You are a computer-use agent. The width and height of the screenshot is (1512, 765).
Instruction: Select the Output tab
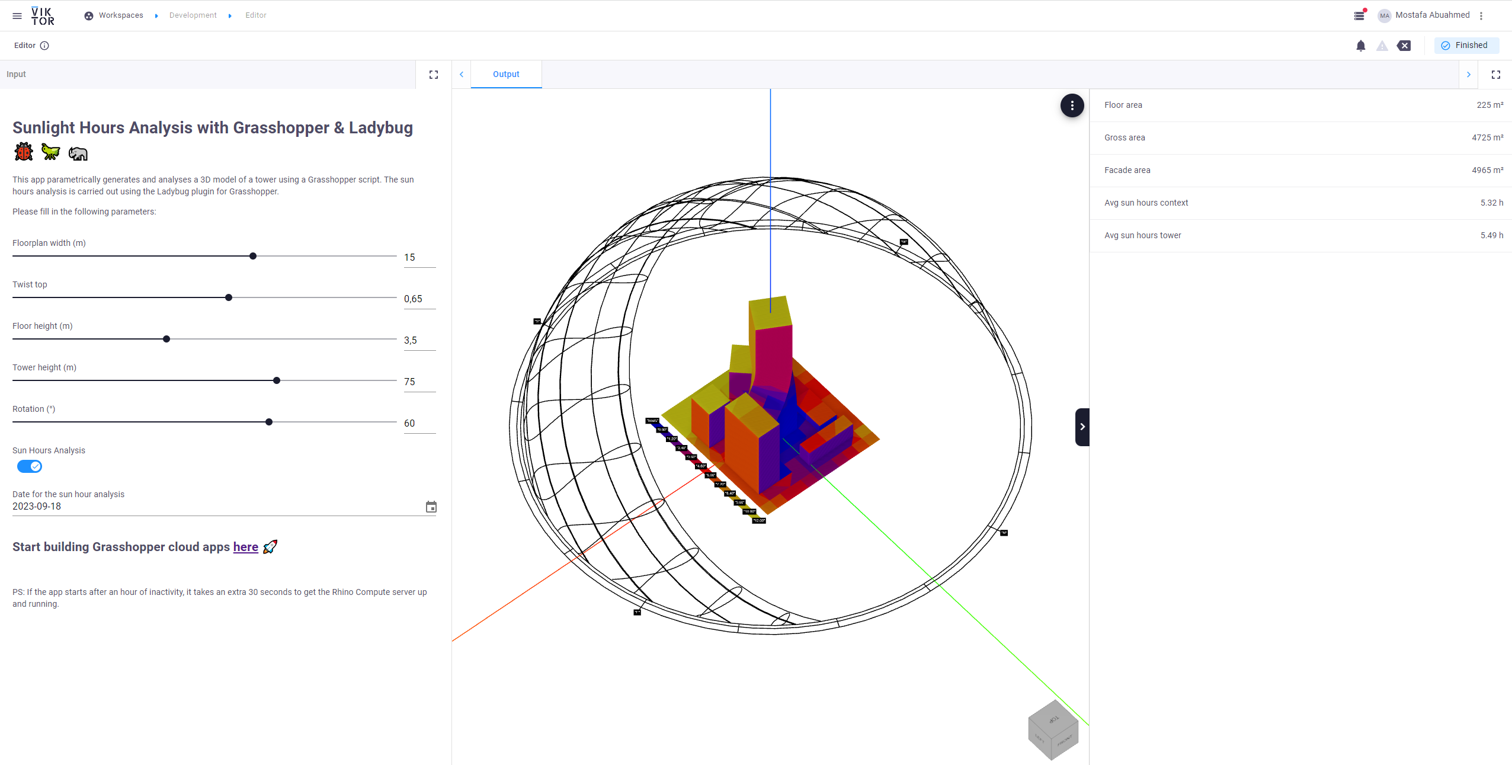[x=506, y=75]
